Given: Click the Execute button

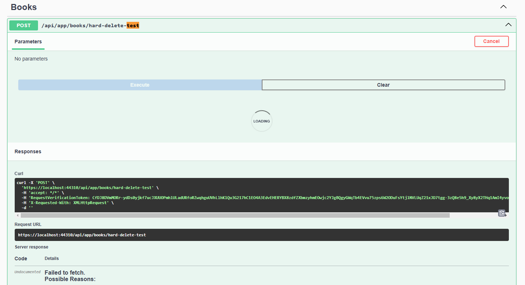Looking at the screenshot, I should tap(140, 85).
